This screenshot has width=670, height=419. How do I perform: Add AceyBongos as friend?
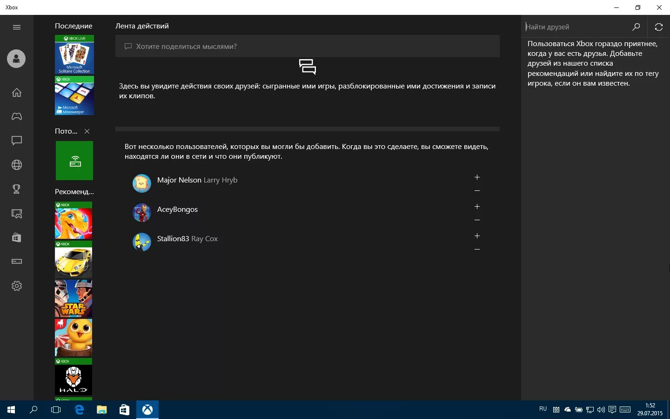point(477,207)
